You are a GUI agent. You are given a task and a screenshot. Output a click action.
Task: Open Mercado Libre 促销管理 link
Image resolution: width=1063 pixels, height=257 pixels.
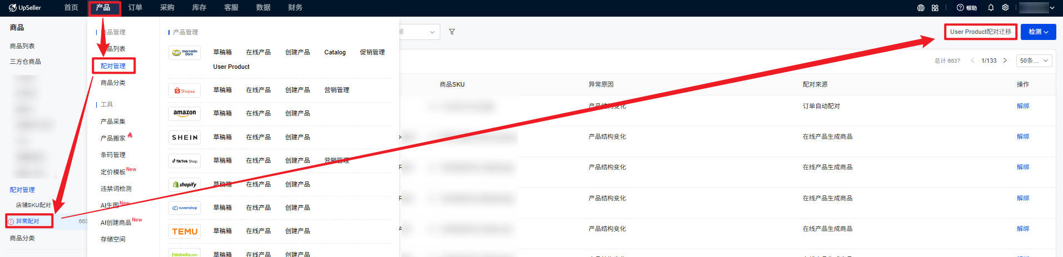tap(372, 52)
